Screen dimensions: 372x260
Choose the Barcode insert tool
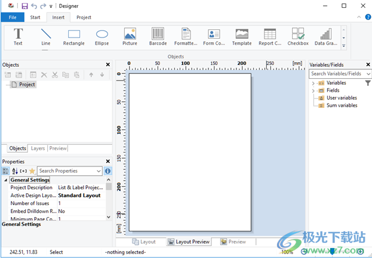pyautogui.click(x=158, y=36)
